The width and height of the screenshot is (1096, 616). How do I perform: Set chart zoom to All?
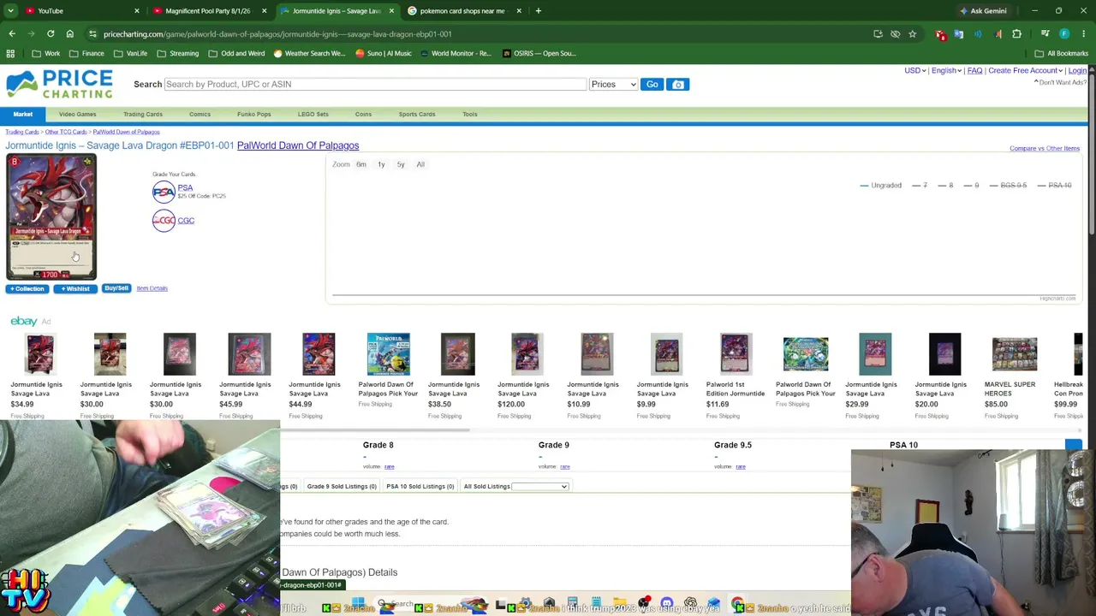420,164
